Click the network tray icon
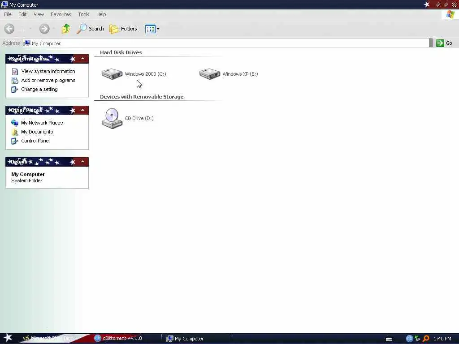 point(418,339)
